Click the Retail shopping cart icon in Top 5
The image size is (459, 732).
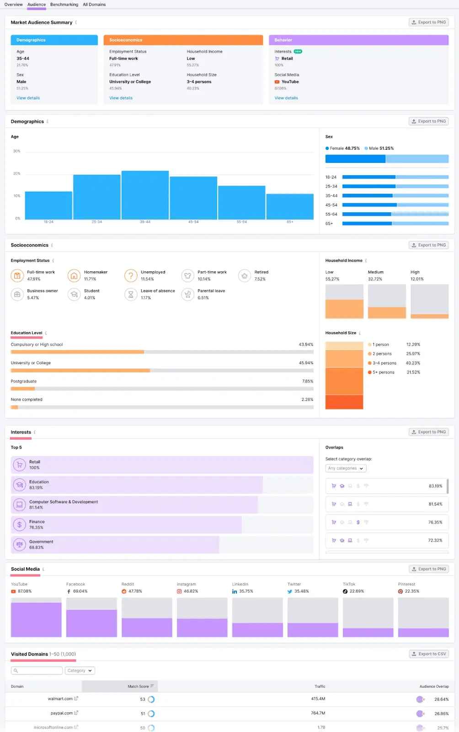pyautogui.click(x=19, y=465)
